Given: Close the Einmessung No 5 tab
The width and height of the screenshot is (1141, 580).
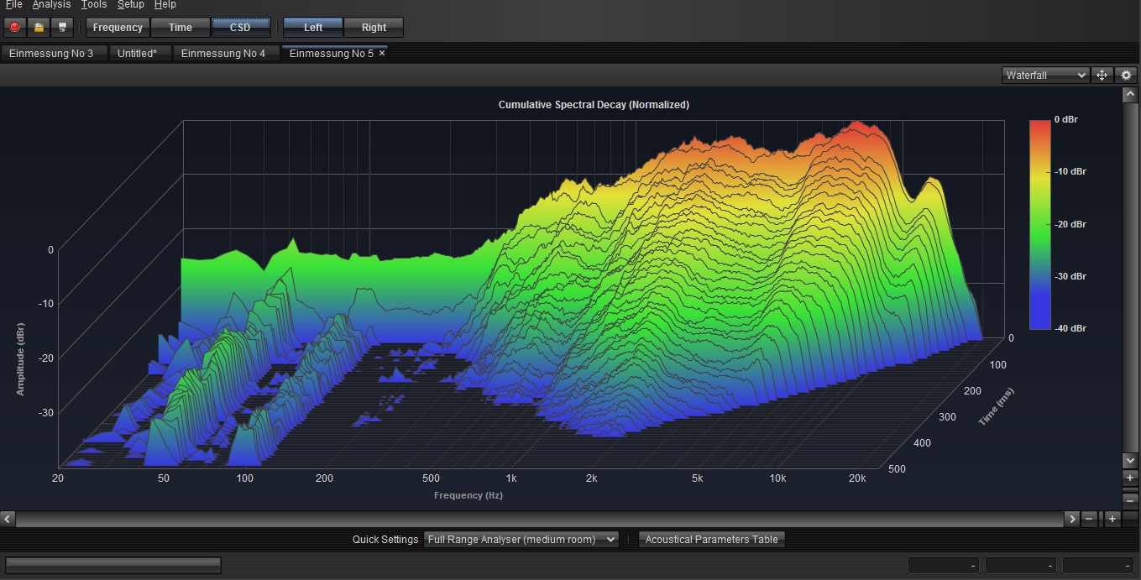Looking at the screenshot, I should [382, 53].
